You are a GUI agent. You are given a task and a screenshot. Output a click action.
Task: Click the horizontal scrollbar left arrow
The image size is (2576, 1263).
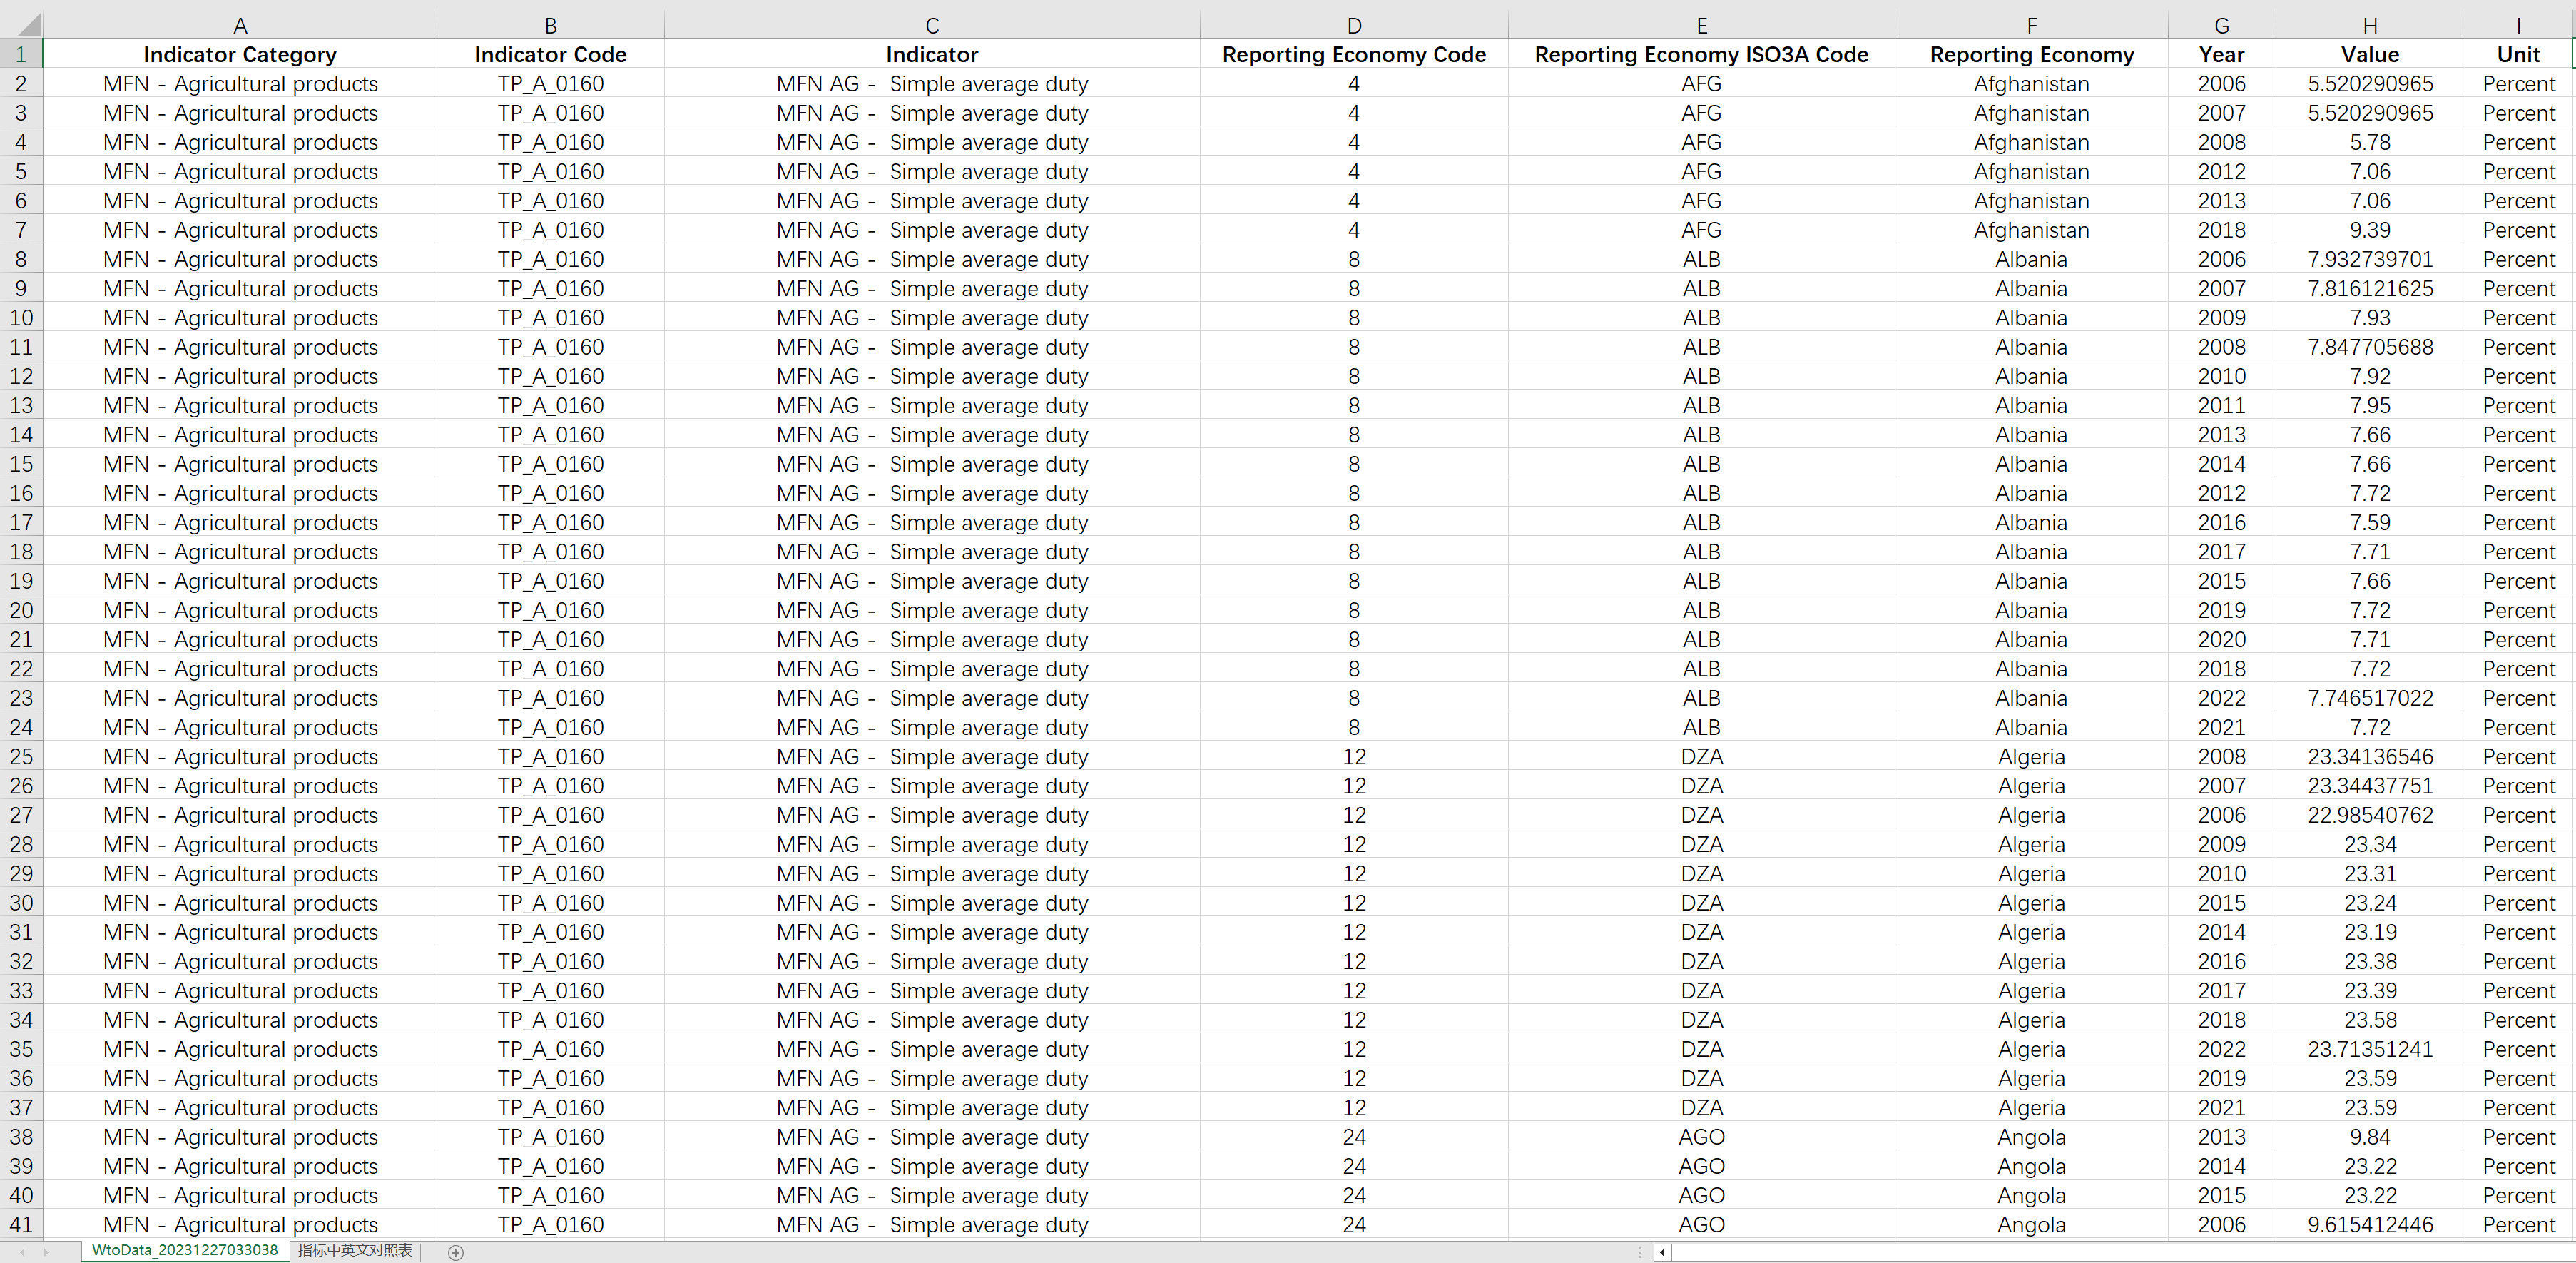pyautogui.click(x=1662, y=1252)
